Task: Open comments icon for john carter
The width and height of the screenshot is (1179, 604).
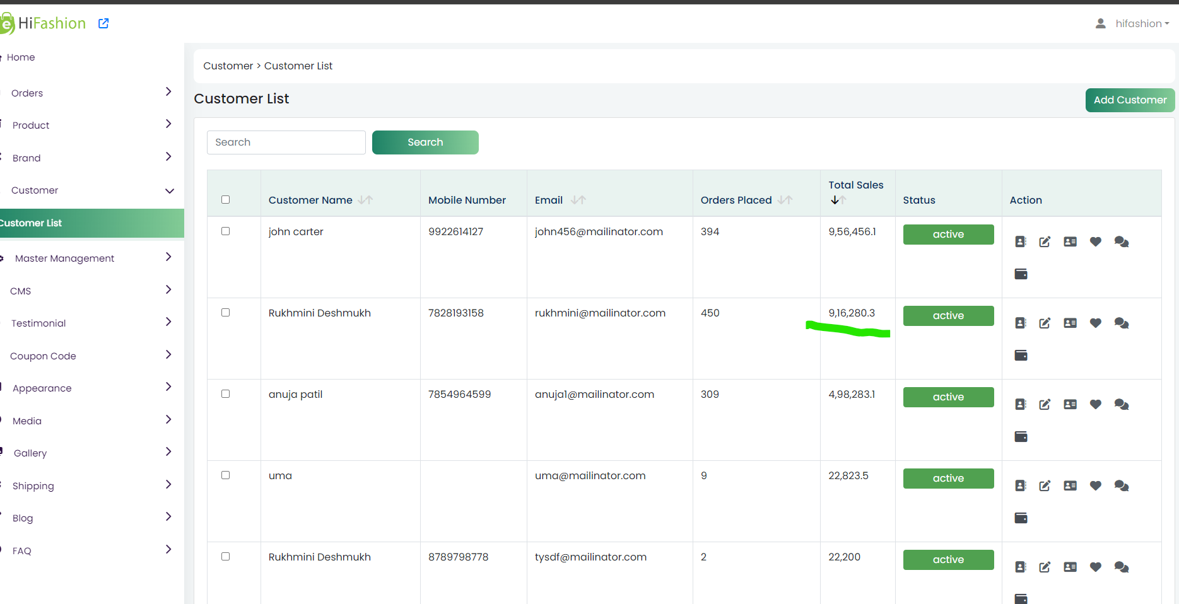Action: (1122, 241)
